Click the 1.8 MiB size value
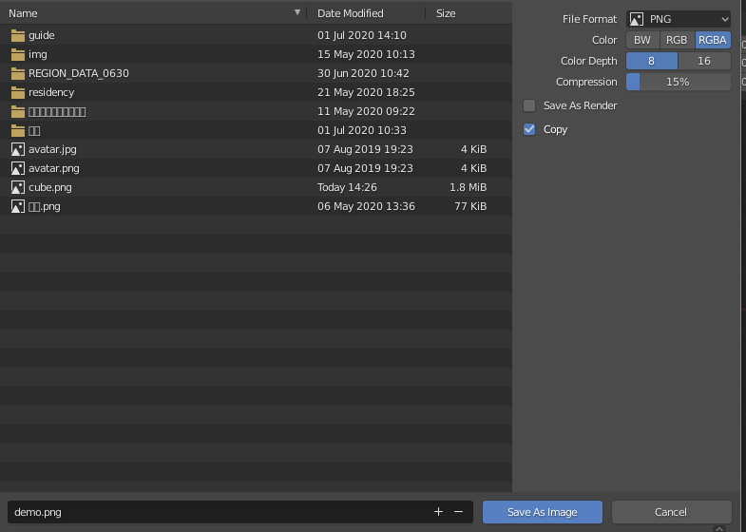Image resolution: width=746 pixels, height=532 pixels. click(469, 187)
